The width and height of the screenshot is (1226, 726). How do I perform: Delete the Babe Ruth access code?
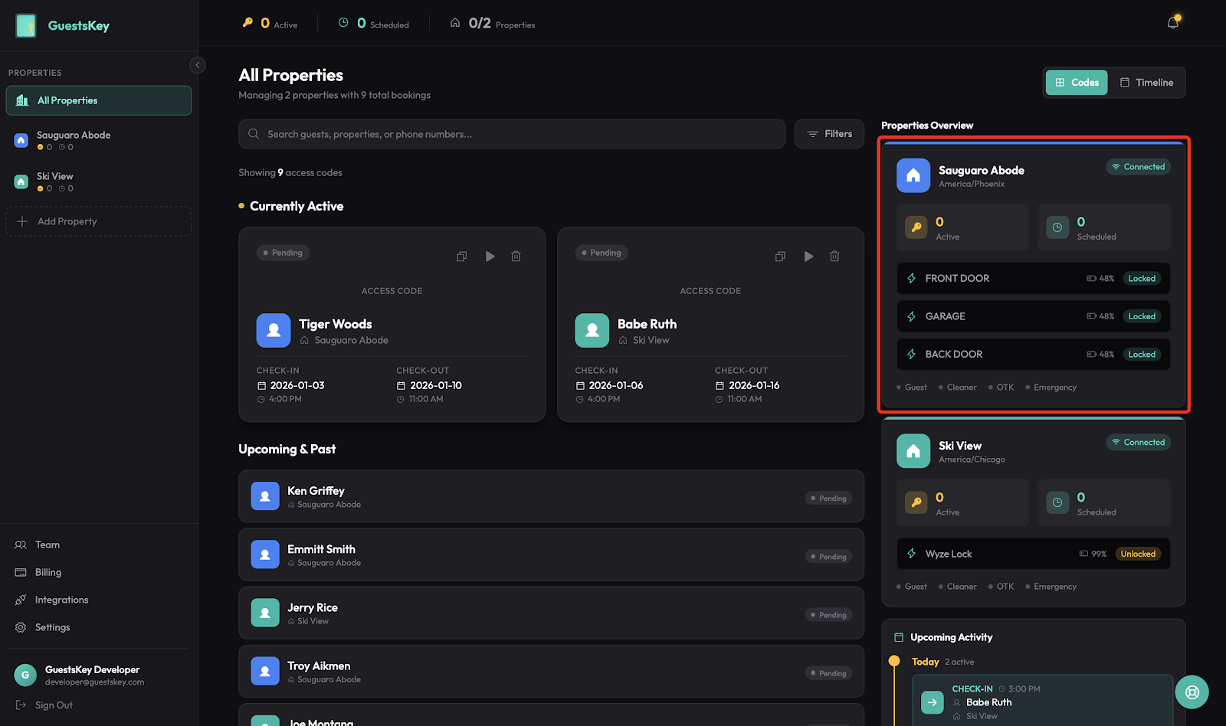tap(834, 256)
